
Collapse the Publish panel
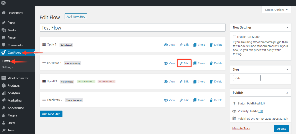pos(287,93)
